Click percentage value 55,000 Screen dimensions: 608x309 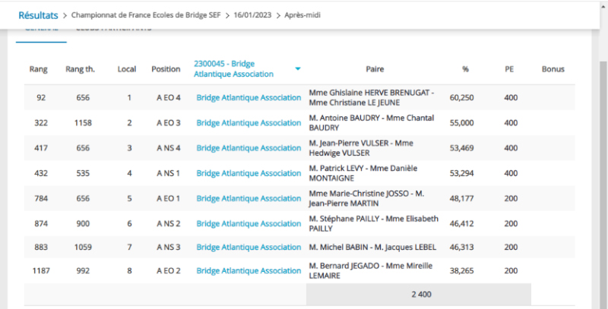461,123
